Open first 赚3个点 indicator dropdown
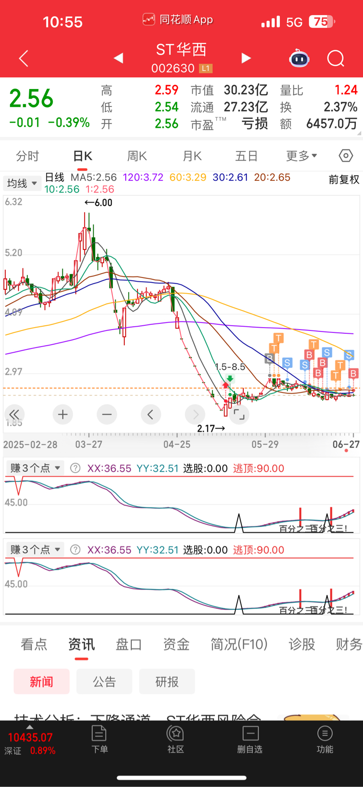Image resolution: width=363 pixels, height=787 pixels. [x=35, y=468]
